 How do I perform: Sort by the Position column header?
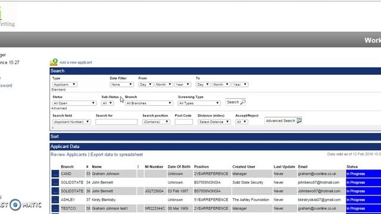coord(201,166)
